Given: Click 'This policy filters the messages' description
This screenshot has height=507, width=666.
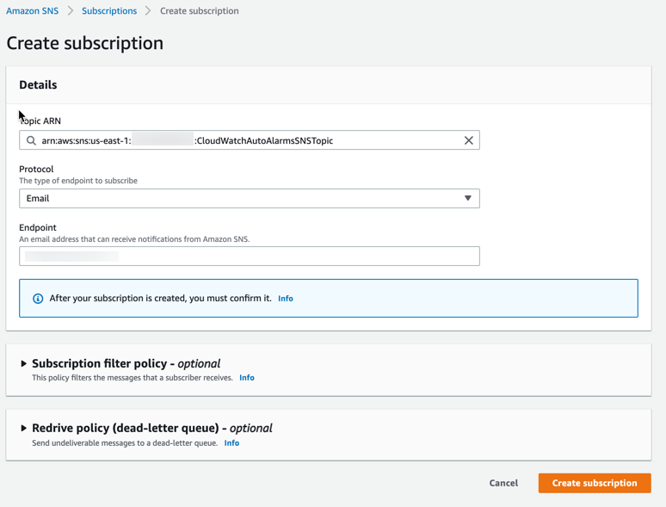Looking at the screenshot, I should coord(133,377).
